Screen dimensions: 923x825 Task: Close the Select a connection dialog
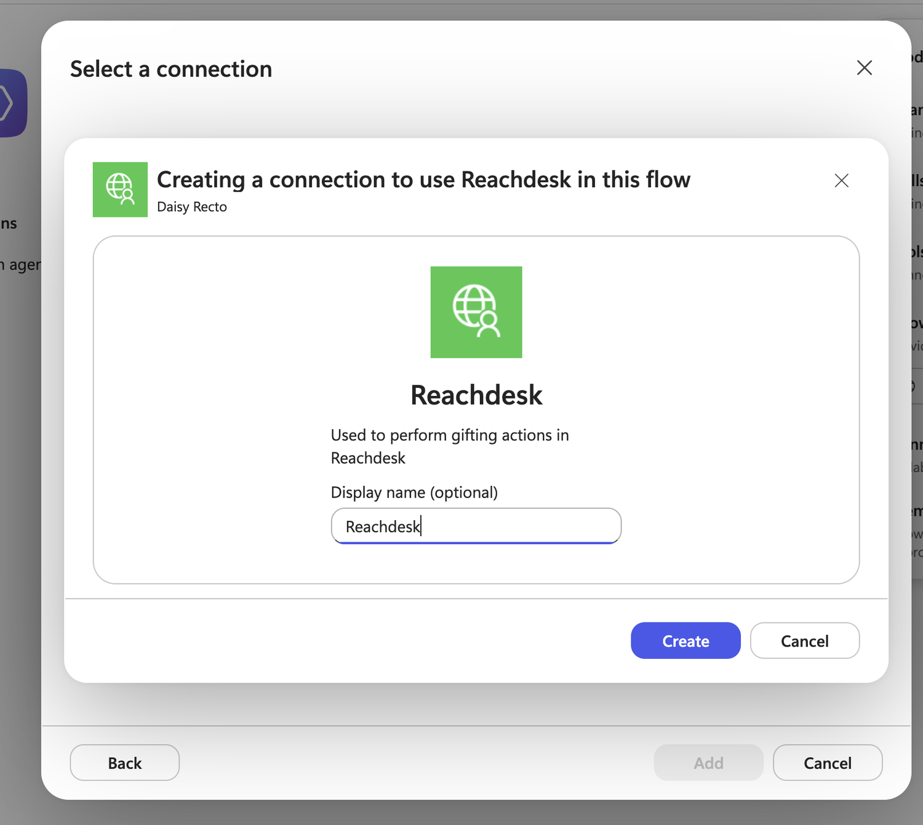[865, 68]
